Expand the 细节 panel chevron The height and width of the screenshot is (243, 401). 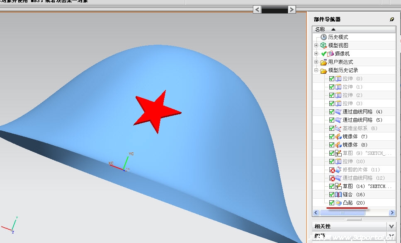click(x=391, y=236)
